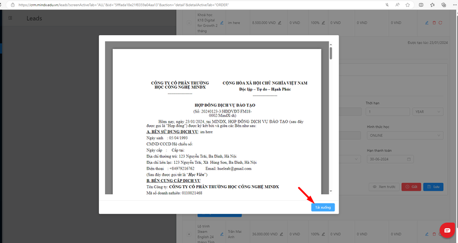Click the Tải xuống download button

coord(323,207)
